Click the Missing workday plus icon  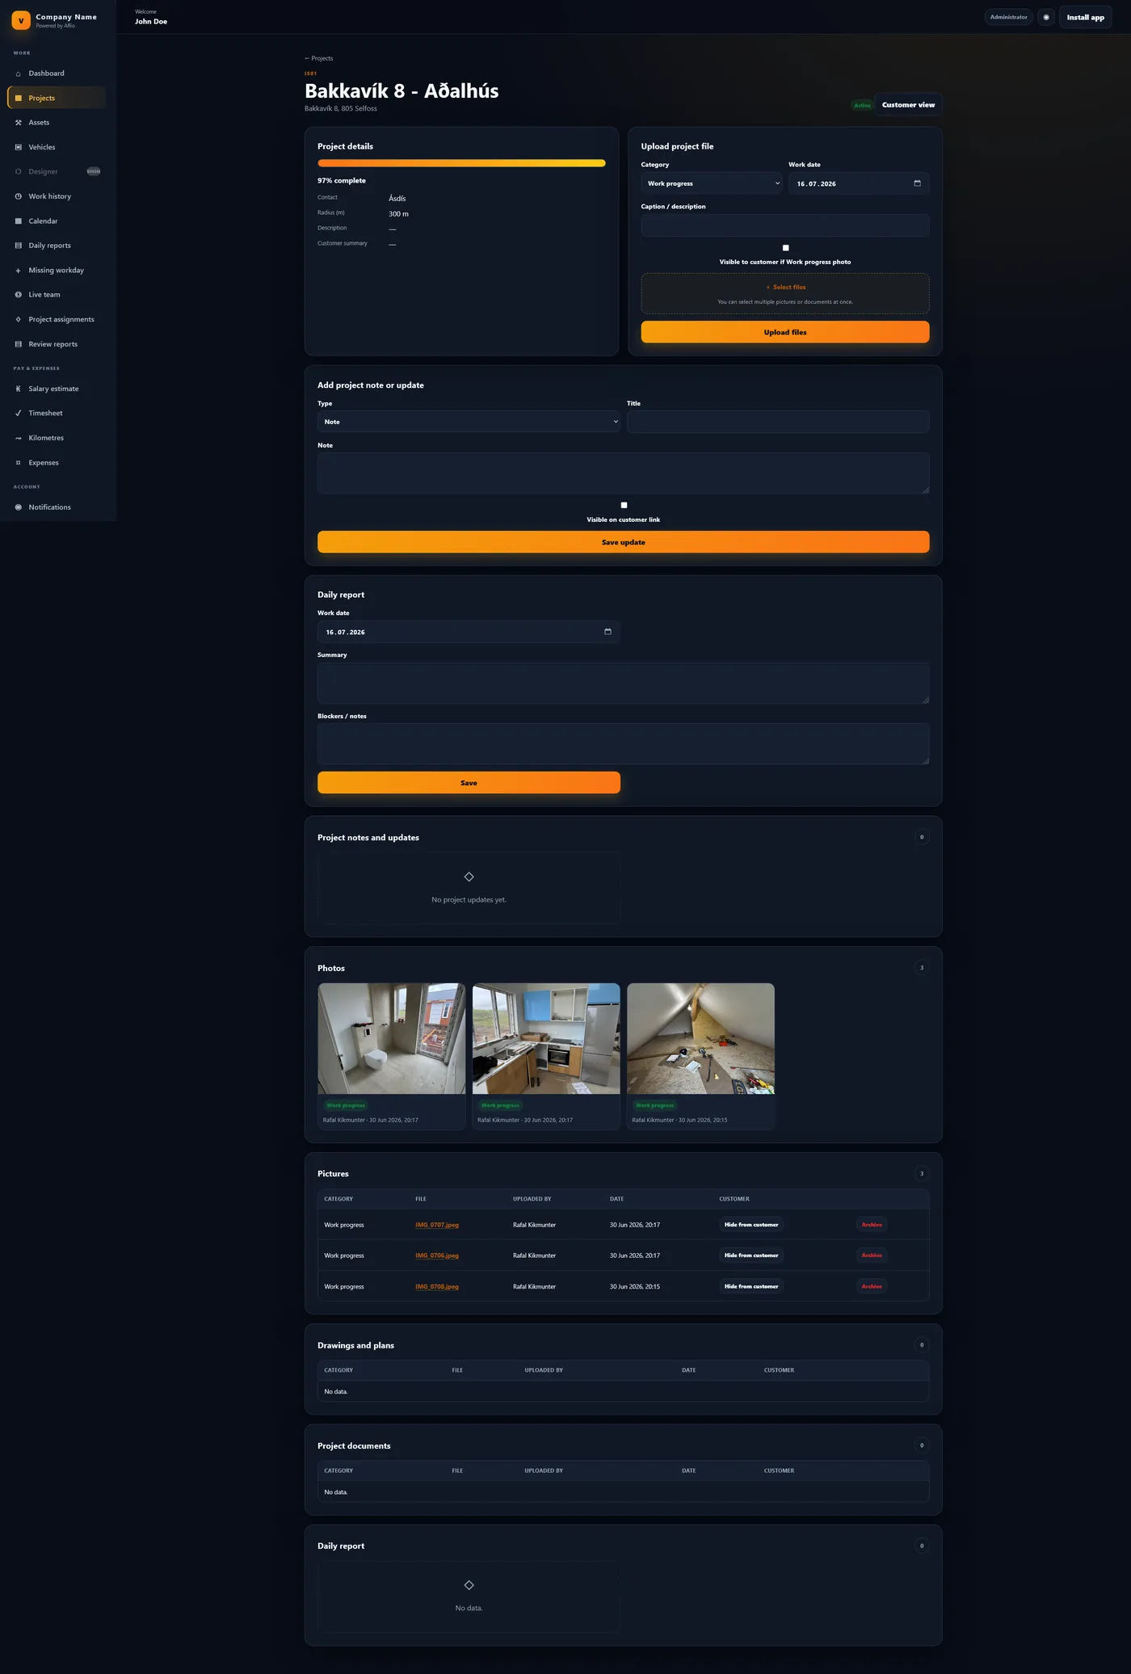(19, 271)
